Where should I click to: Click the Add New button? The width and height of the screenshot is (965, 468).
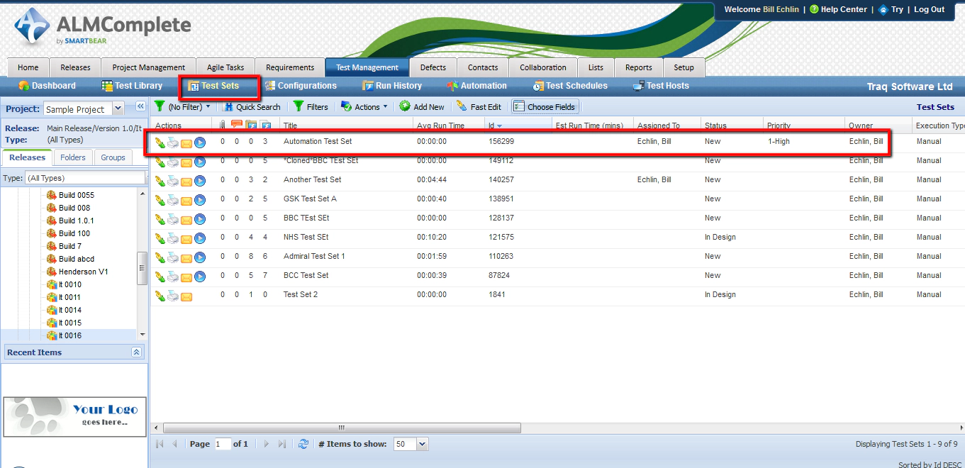coord(422,106)
